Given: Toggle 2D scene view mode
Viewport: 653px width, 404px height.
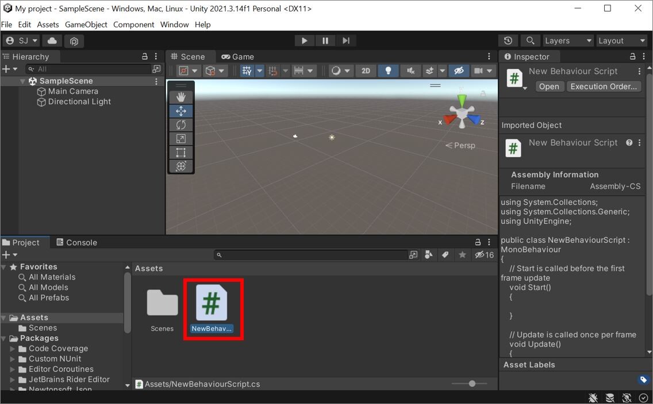Looking at the screenshot, I should (x=366, y=71).
